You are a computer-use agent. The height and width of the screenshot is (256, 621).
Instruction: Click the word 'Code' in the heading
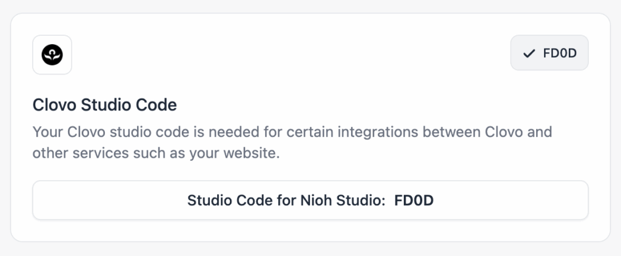click(x=158, y=106)
